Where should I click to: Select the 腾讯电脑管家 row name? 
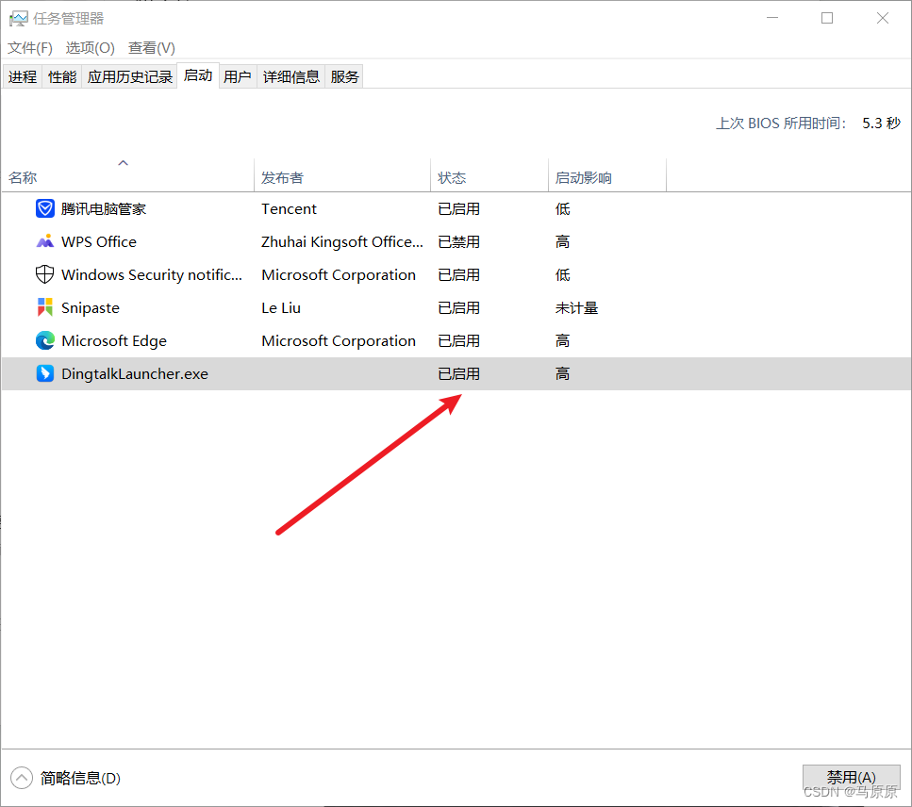(104, 208)
